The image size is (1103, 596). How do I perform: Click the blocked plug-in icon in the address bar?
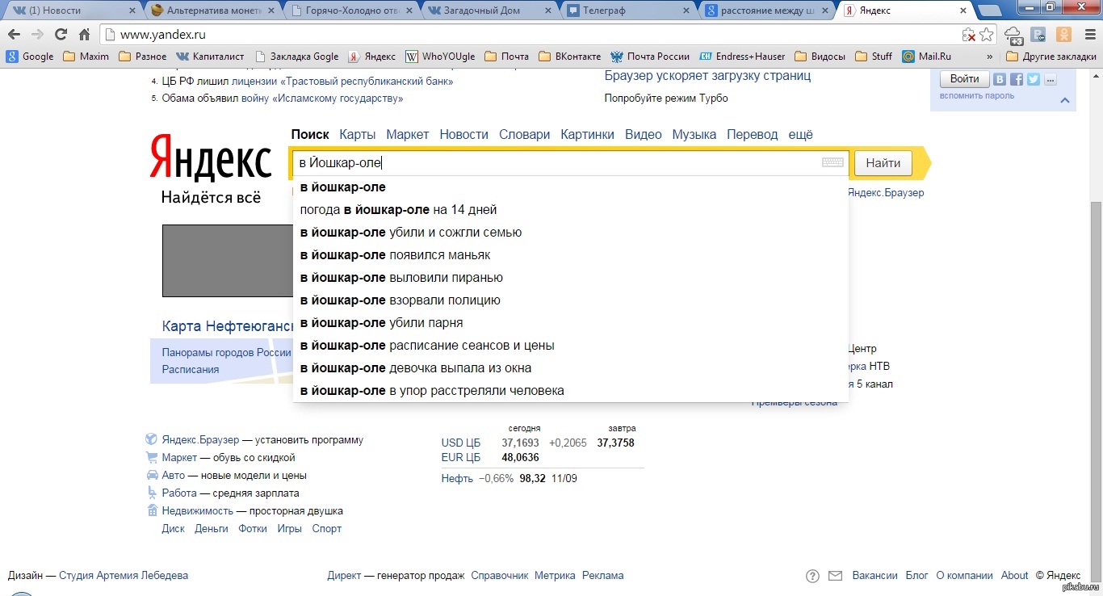click(969, 35)
